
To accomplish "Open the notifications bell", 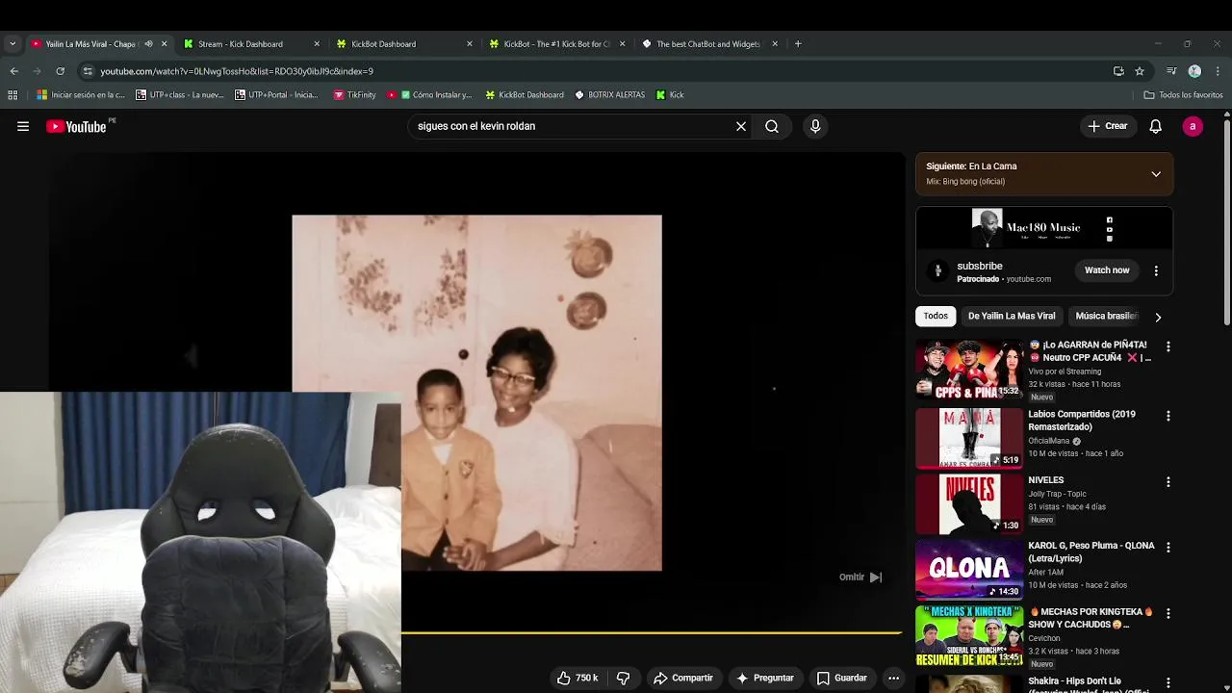I will [x=1156, y=126].
